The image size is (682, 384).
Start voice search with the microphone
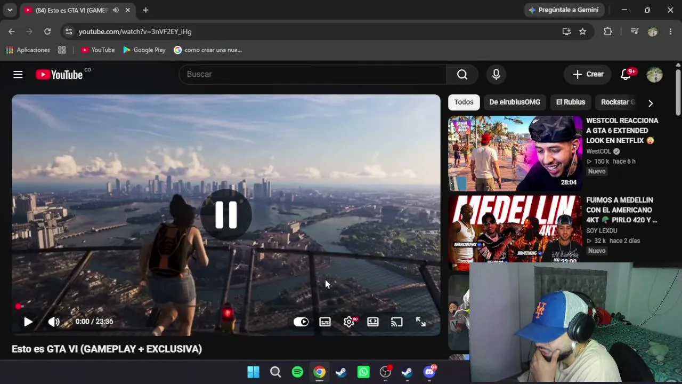coord(496,75)
